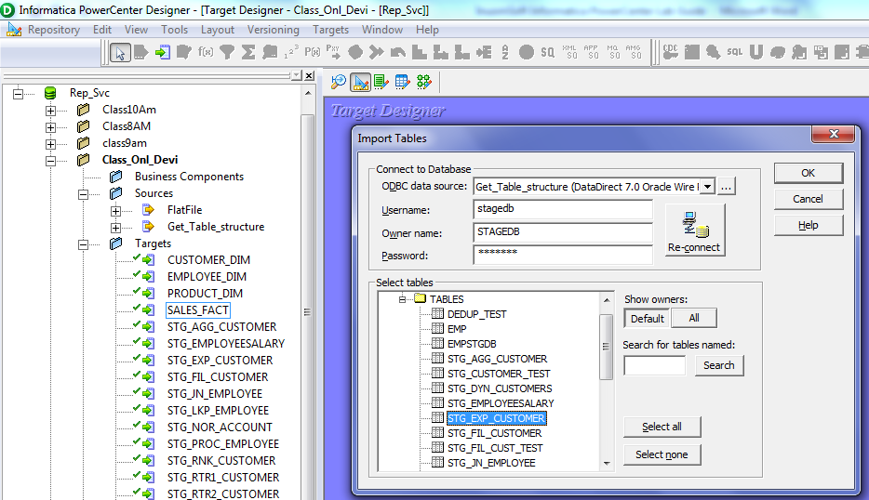Click the P(x) stored procedure icon
This screenshot has width=869, height=500.
pyautogui.click(x=313, y=53)
